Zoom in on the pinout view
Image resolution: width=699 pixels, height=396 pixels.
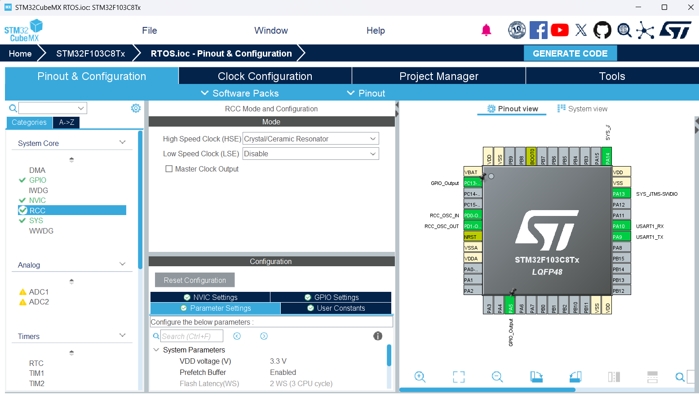click(420, 377)
